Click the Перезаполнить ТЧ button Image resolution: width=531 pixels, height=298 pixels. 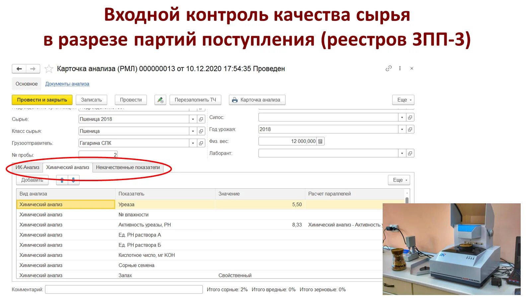coord(195,100)
